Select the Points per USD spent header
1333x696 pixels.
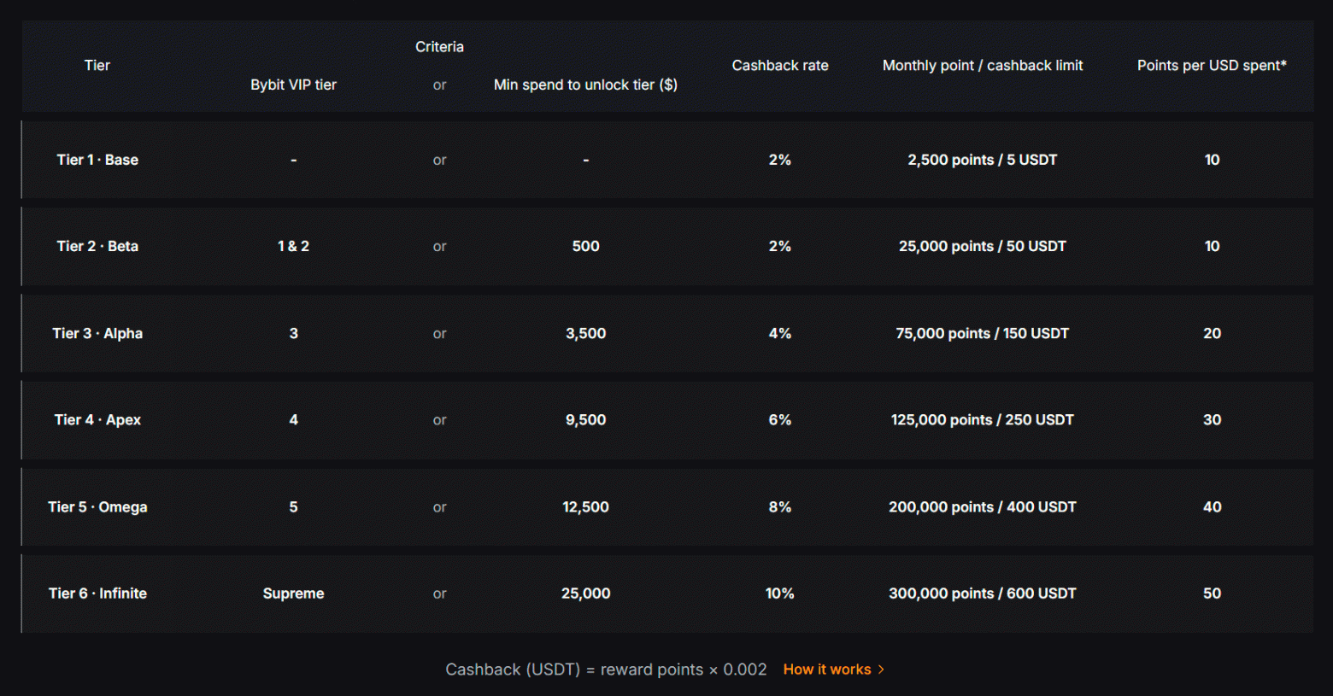tap(1211, 66)
